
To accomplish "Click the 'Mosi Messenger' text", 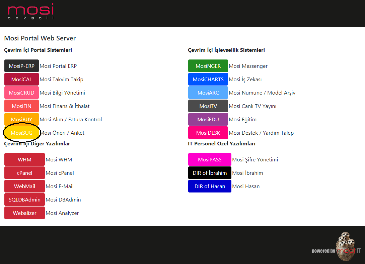I will 248,66.
